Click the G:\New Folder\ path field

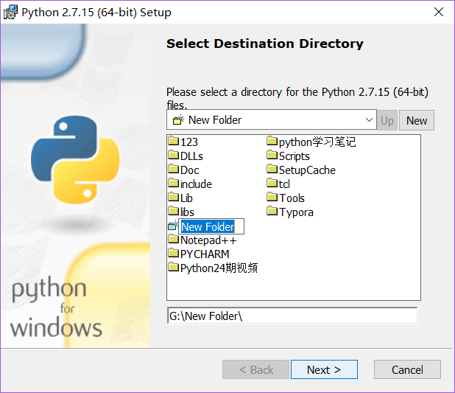[x=292, y=316]
